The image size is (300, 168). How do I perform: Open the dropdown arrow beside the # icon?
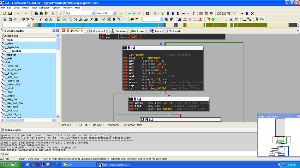pyautogui.click(x=158, y=13)
